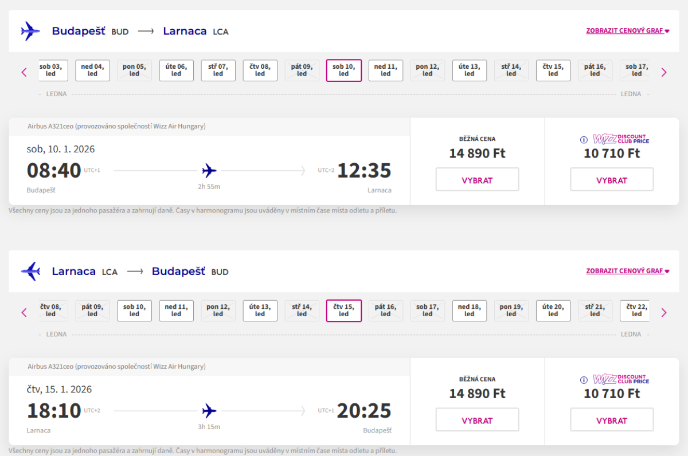Choose Wizz Discount Club price for outbound flight
Screen dimensions: 688x456
coord(611,180)
